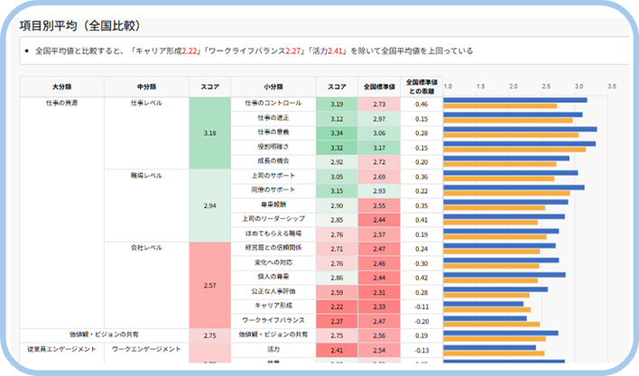Select the 公正な人事評価 row label
The width and height of the screenshot is (639, 376).
coord(273,291)
